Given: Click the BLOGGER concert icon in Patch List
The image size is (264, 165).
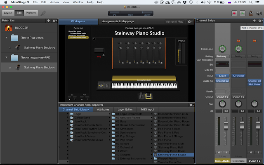Looking at the screenshot, I should pos(8,28).
